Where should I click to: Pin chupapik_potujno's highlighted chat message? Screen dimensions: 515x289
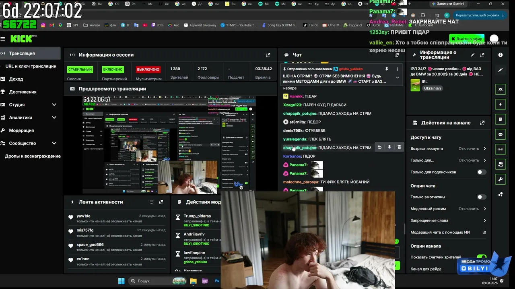389,147
